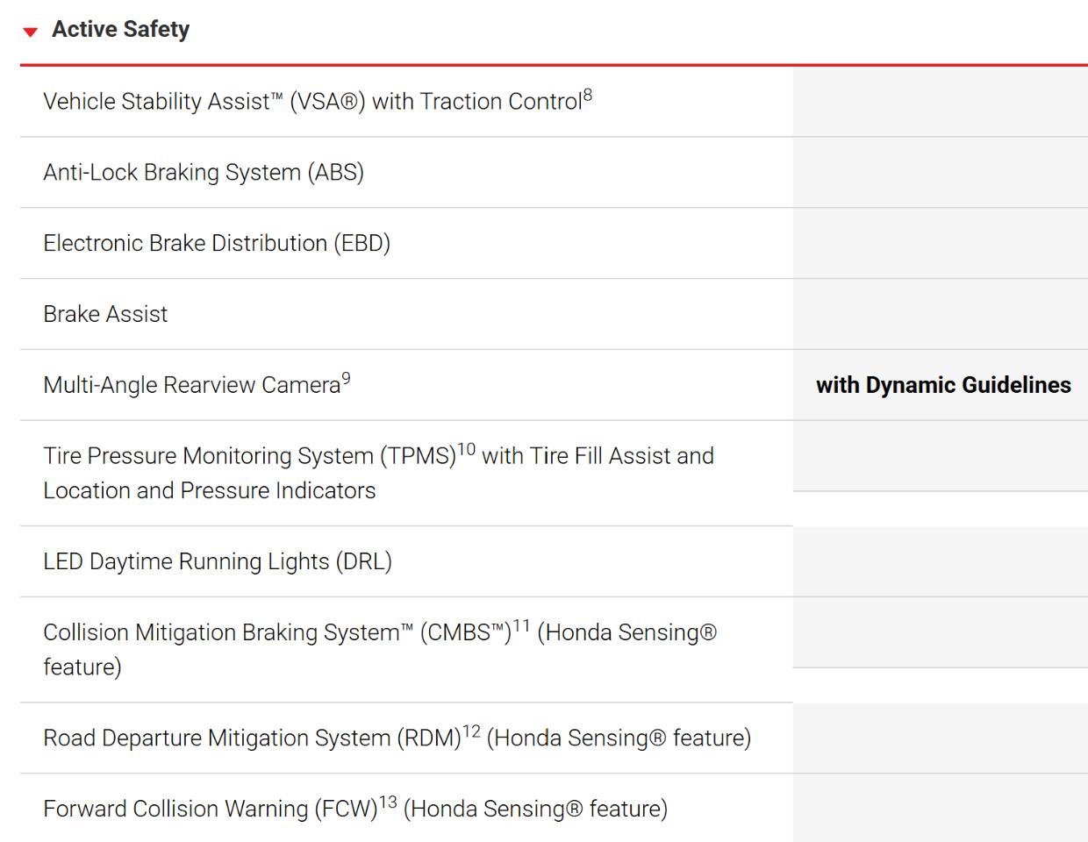1088x842 pixels.
Task: Open footnote 10 beside TPMS
Action: [466, 450]
